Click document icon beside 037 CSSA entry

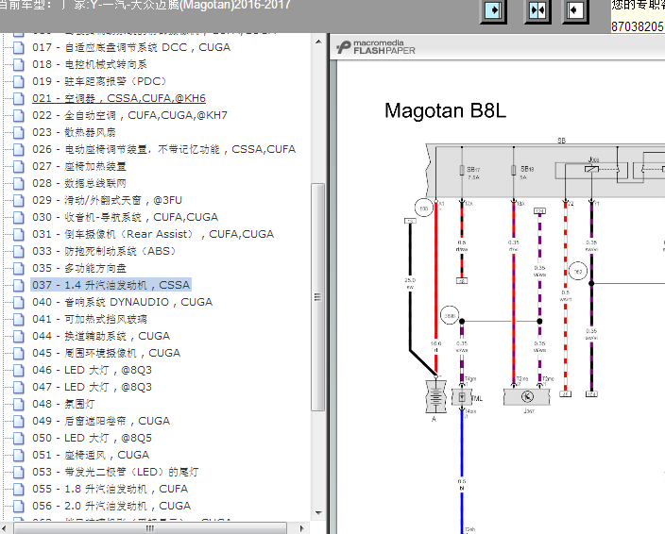[18, 285]
